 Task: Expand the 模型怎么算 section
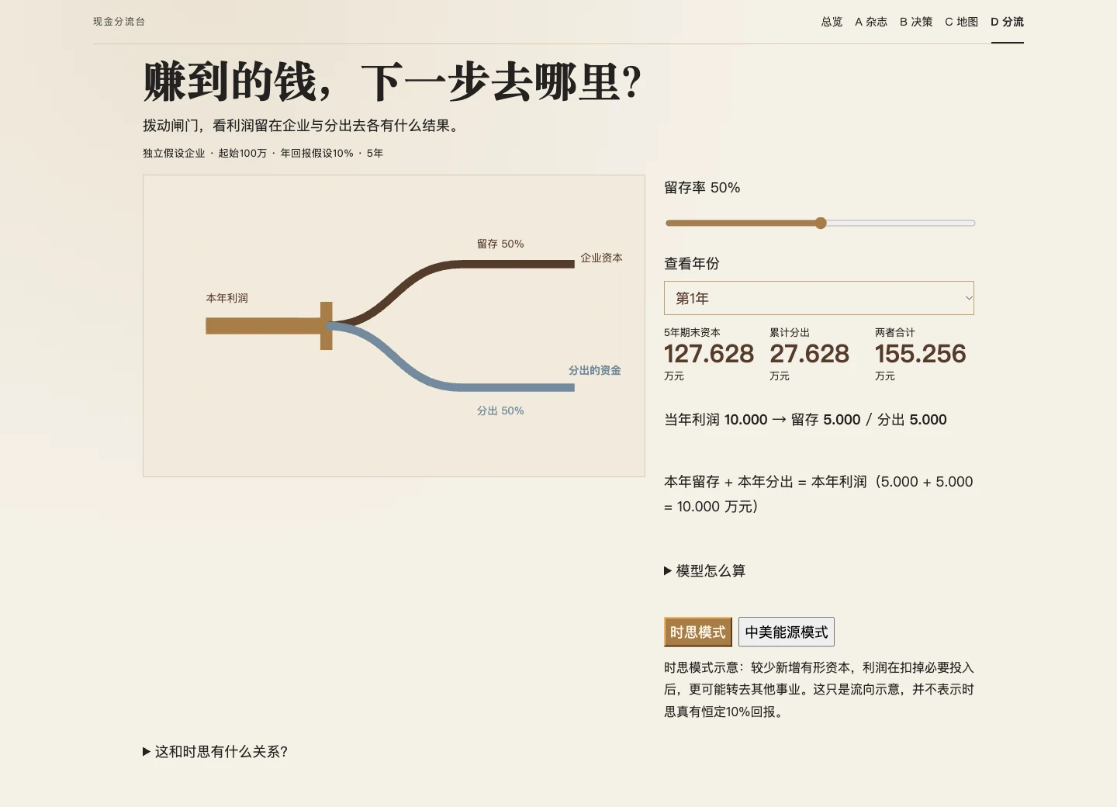point(704,570)
